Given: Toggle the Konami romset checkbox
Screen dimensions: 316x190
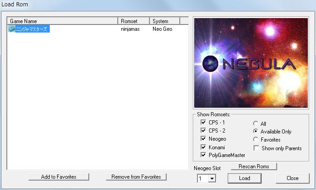Looking at the screenshot, I should tap(203, 147).
